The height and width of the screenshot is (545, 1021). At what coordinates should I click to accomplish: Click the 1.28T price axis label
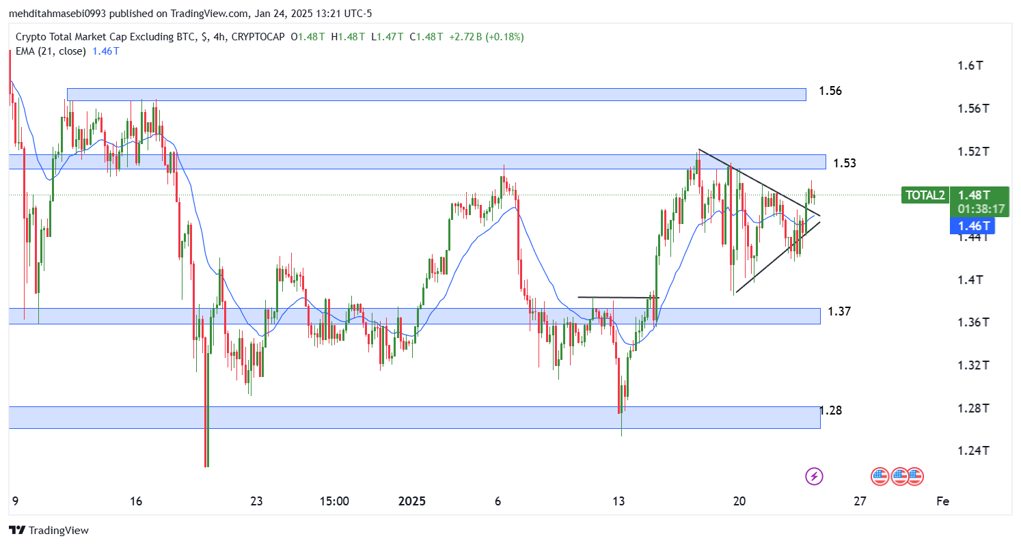pyautogui.click(x=973, y=408)
